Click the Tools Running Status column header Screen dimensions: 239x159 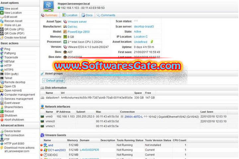(130, 140)
